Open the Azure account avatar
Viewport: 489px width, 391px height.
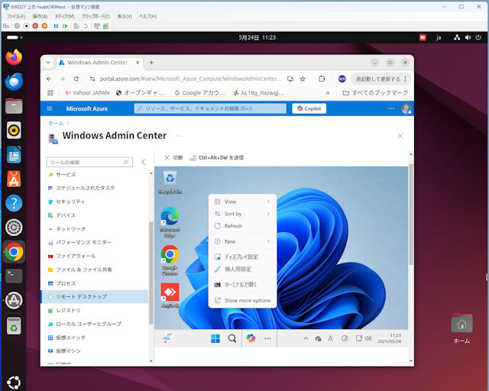(x=406, y=108)
